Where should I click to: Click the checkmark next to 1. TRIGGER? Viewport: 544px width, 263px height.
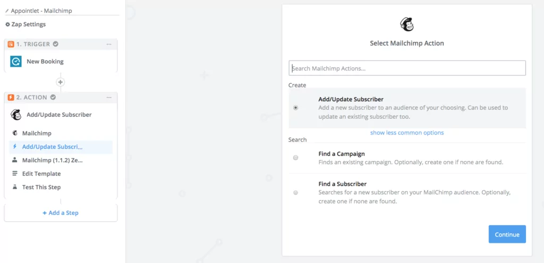55,44
